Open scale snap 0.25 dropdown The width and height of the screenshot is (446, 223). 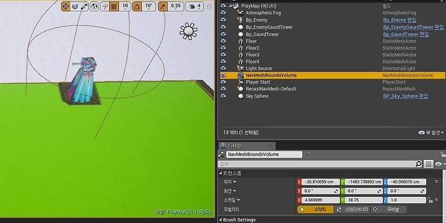175,6
